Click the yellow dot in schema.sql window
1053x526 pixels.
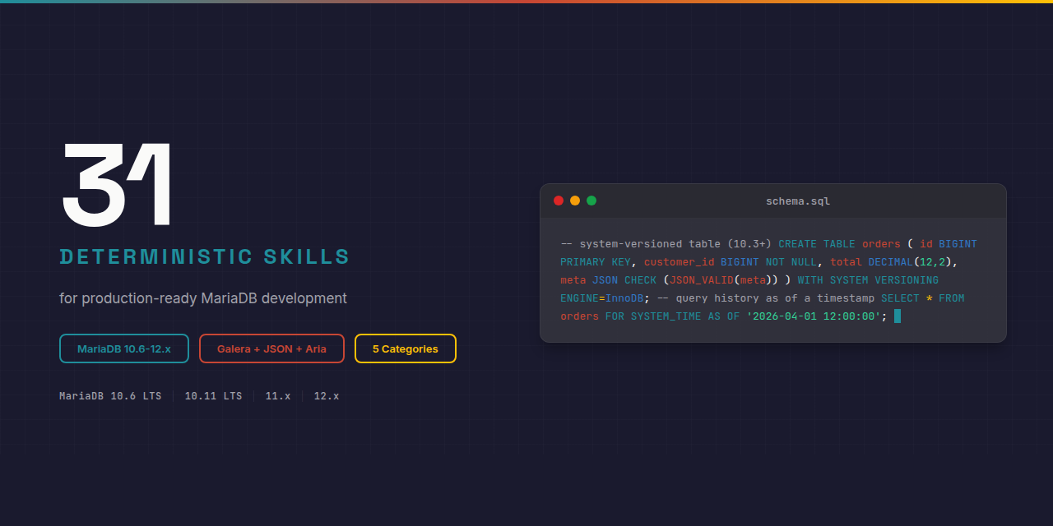point(575,201)
